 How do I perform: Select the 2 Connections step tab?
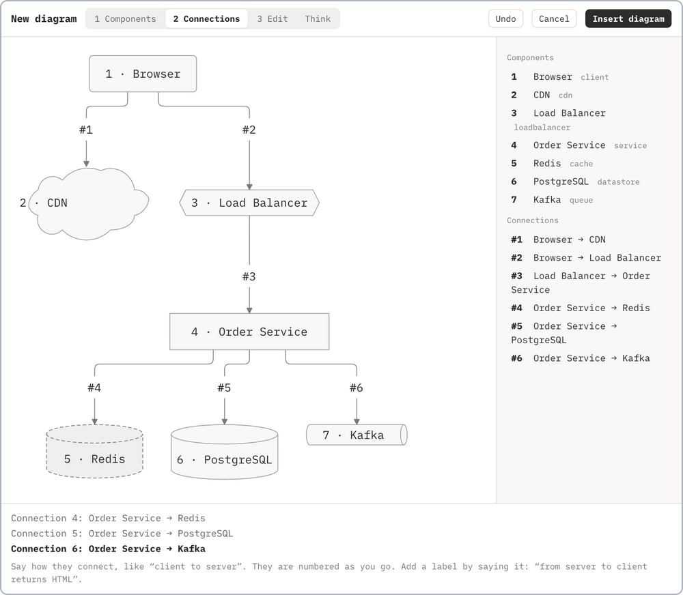[206, 18]
